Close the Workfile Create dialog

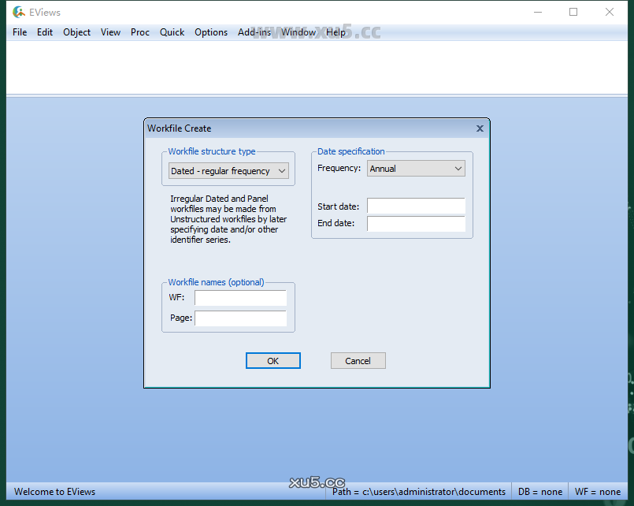[480, 128]
